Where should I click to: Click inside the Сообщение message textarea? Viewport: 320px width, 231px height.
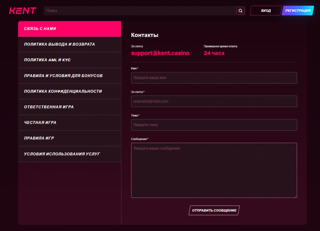(214, 170)
